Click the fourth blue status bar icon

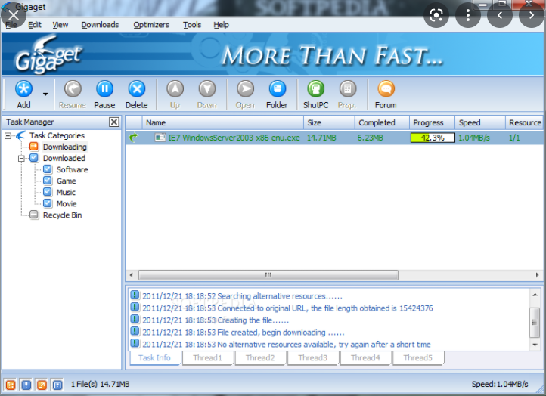(57, 385)
